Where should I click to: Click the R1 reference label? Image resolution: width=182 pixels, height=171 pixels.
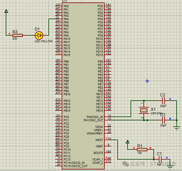[140, 146]
